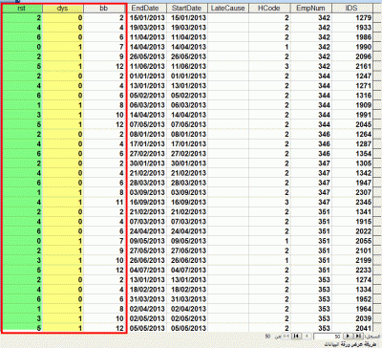Image resolution: width=382 pixels, height=348 pixels.
Task: Click StartDate cell 17/01/2013
Action: [x=188, y=143]
